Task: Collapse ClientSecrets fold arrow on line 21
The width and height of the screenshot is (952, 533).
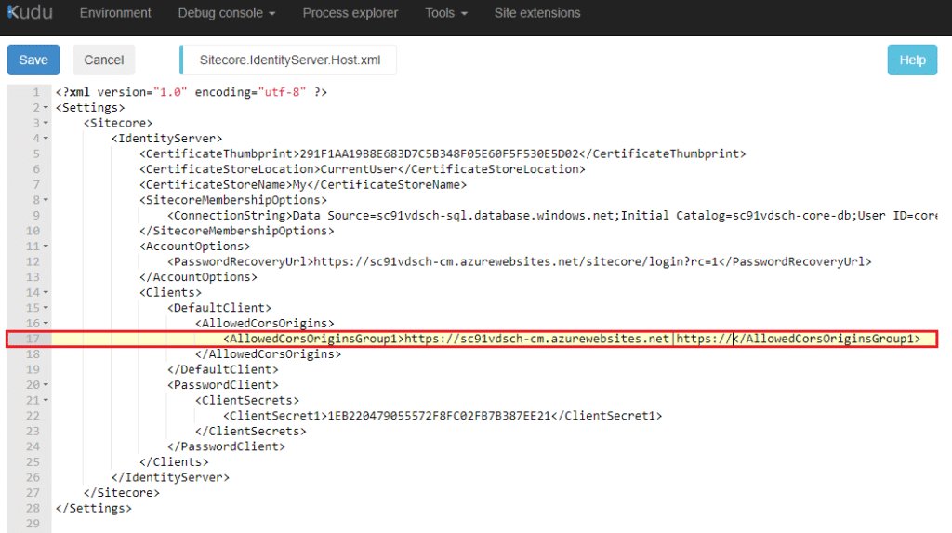Action: click(46, 401)
